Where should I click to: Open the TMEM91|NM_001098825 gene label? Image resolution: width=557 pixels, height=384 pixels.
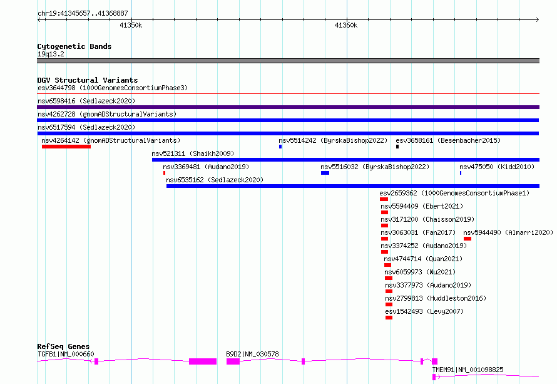(x=468, y=370)
